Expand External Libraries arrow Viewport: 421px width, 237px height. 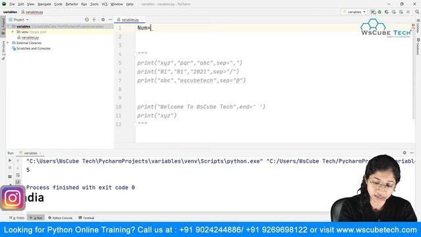tap(8, 43)
